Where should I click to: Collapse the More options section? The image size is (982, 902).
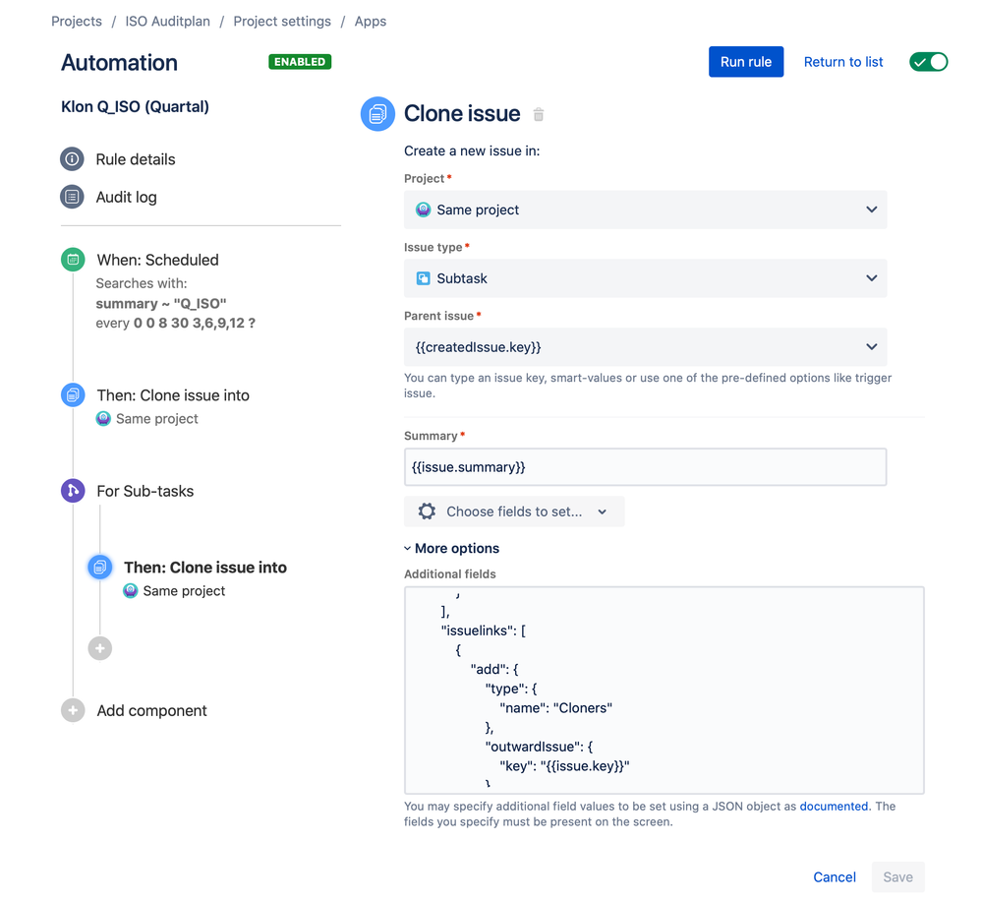coord(451,549)
